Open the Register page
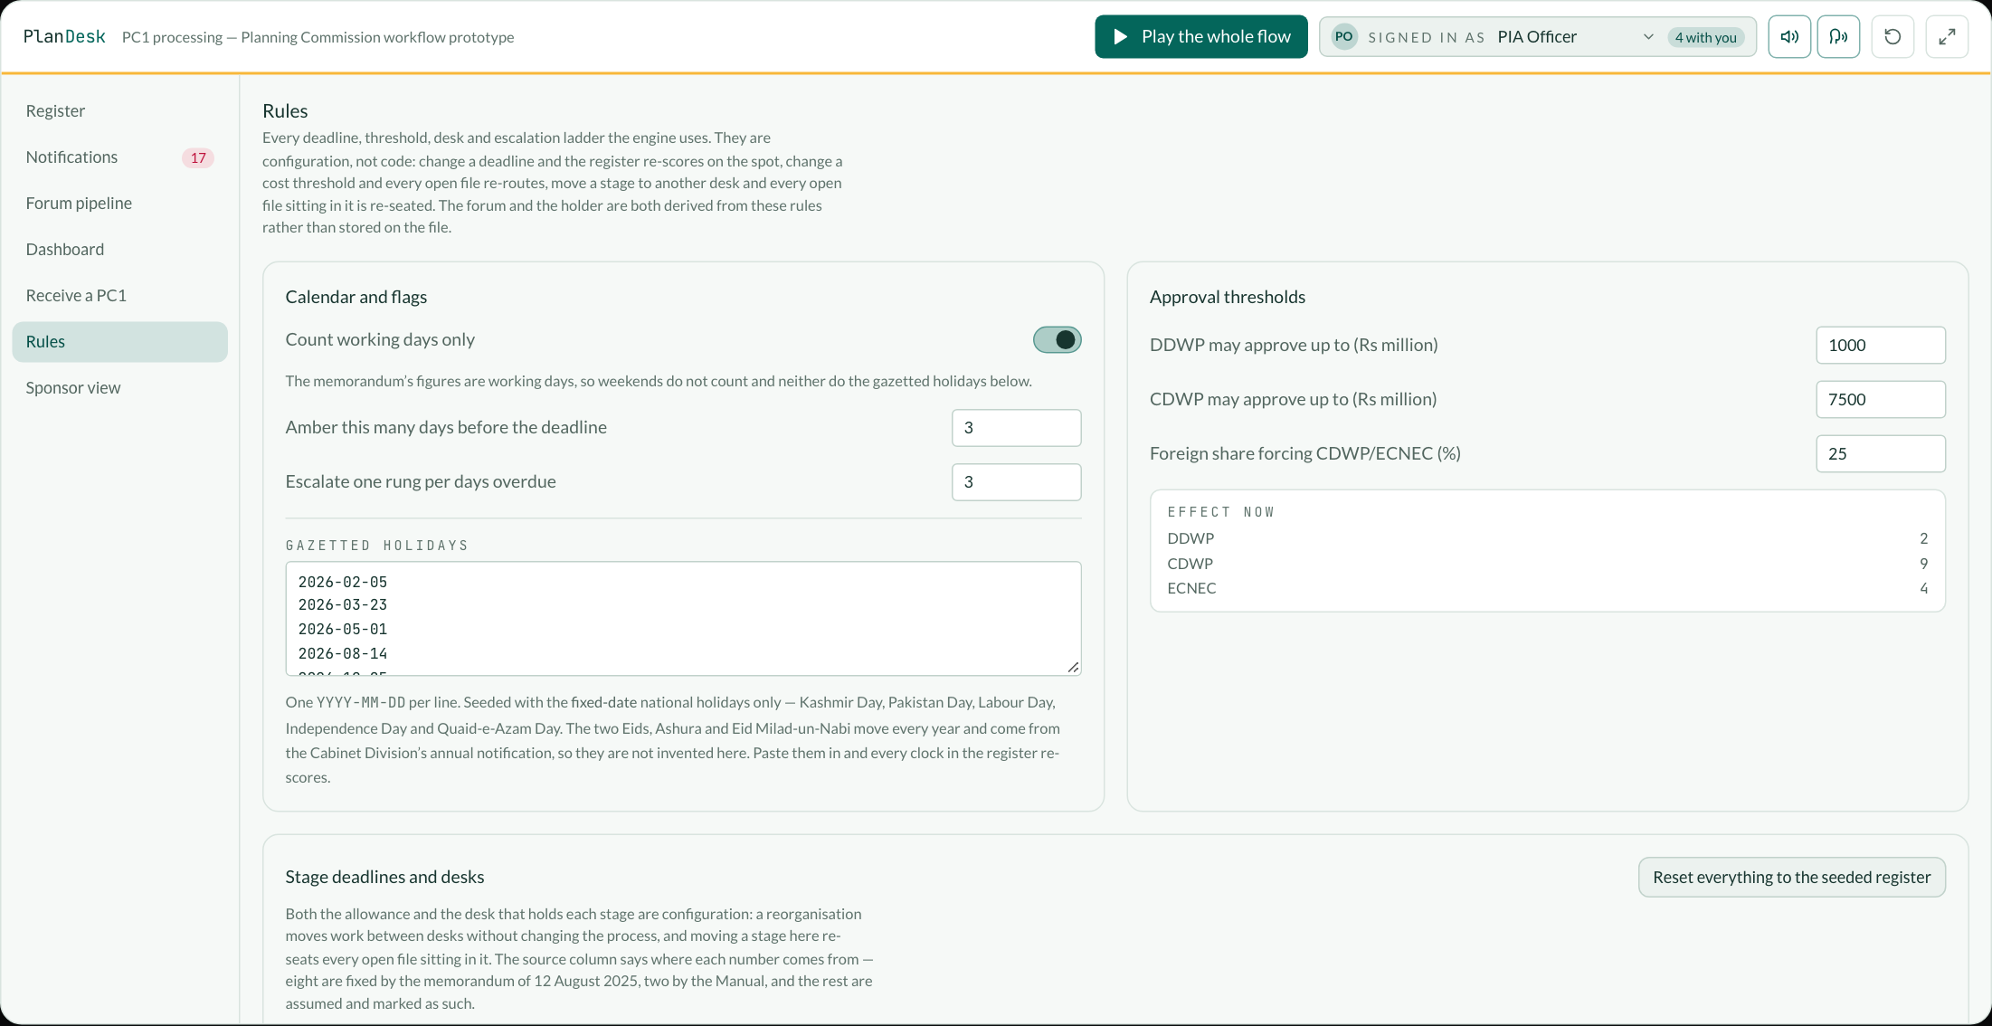Viewport: 1992px width, 1026px height. 120,111
